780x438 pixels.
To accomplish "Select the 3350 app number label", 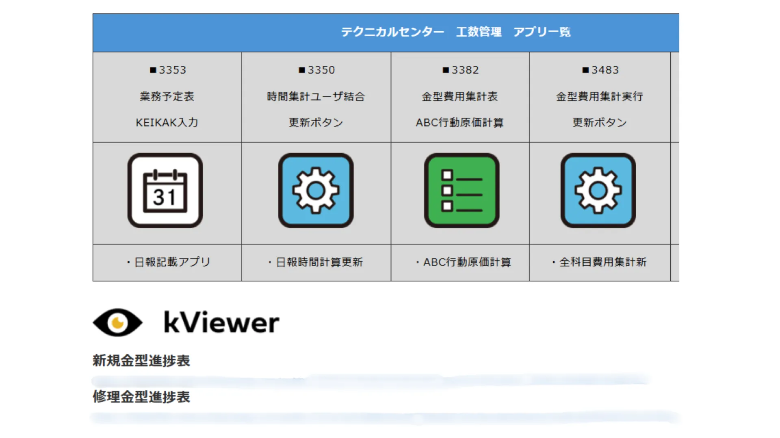I will coord(316,70).
